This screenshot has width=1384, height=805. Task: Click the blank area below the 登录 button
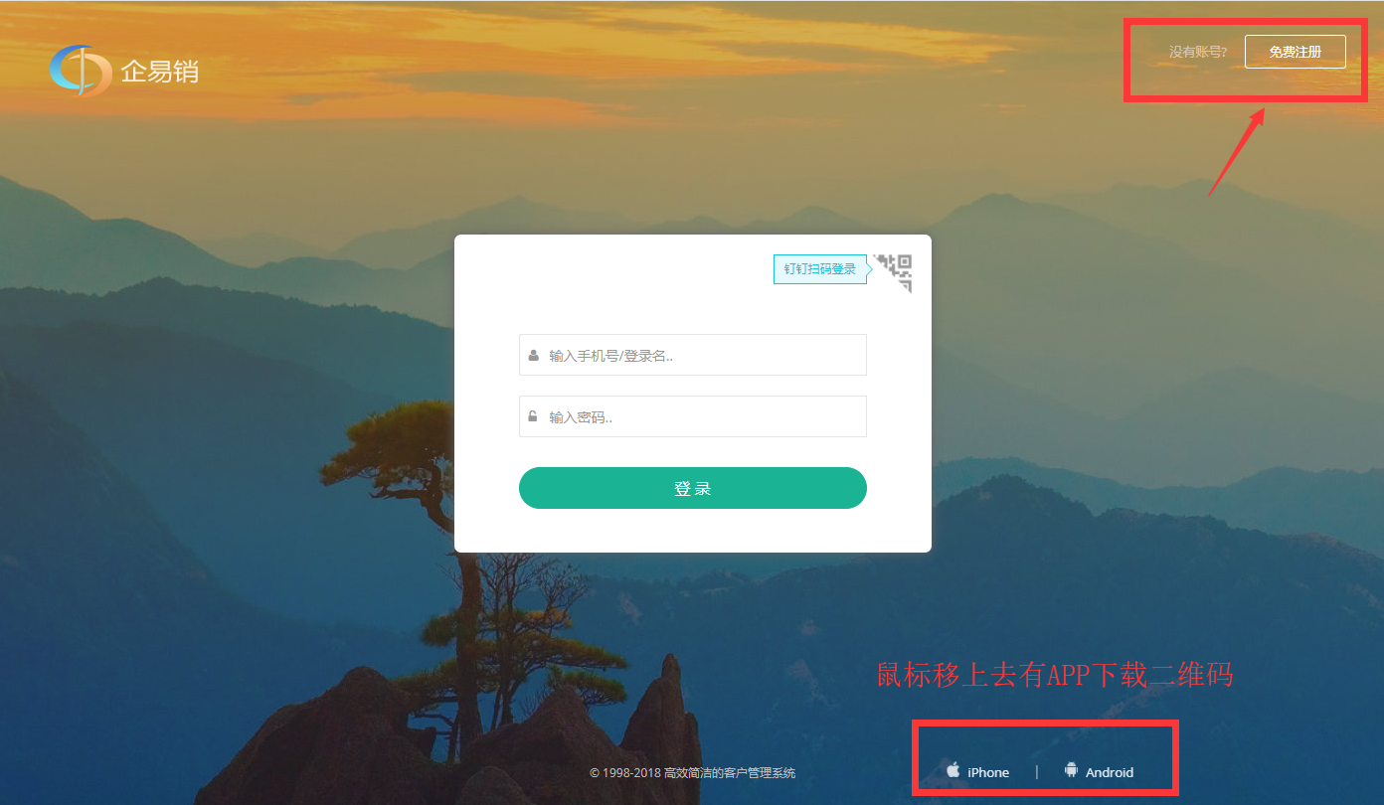tap(692, 530)
